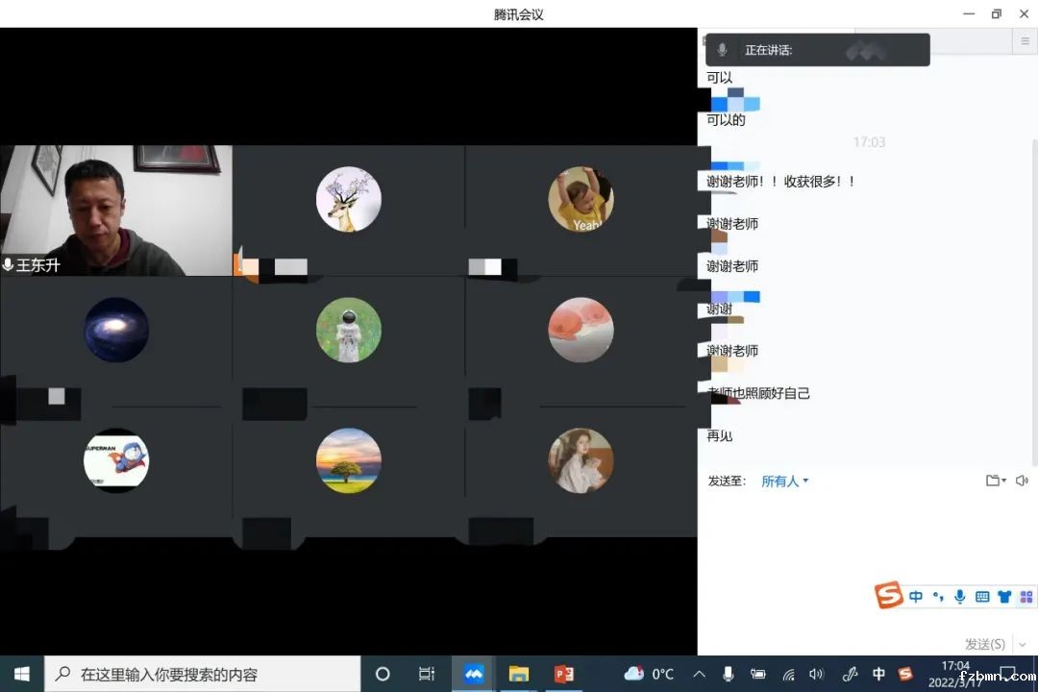Expand hidden system tray icons chevron
Viewport: 1038px width, 692px height.
700,674
